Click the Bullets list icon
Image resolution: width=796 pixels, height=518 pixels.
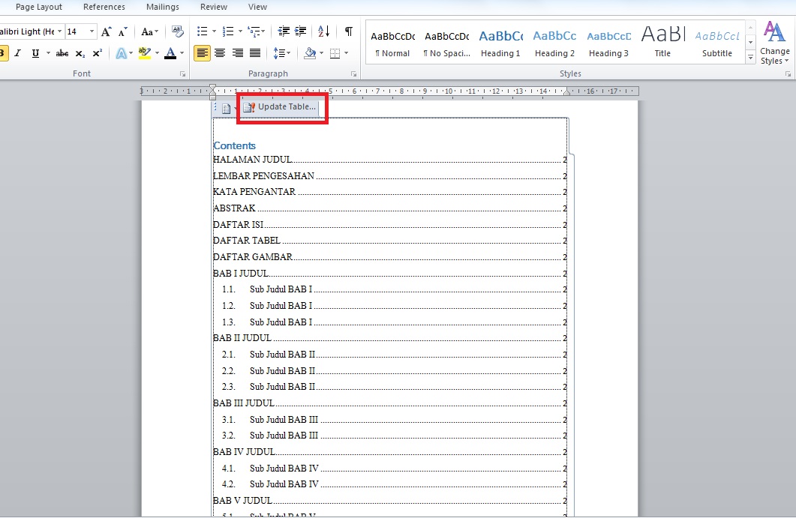(202, 31)
